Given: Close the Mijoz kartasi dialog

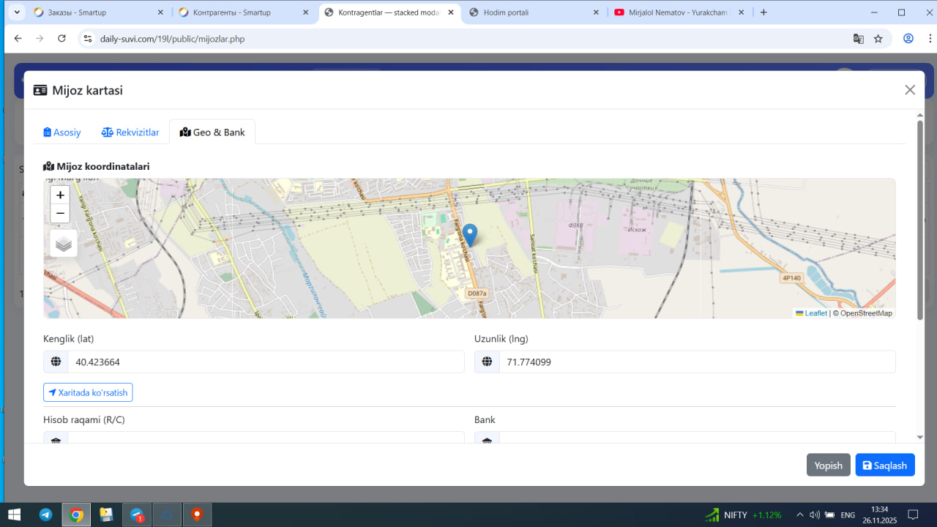Looking at the screenshot, I should [x=909, y=90].
